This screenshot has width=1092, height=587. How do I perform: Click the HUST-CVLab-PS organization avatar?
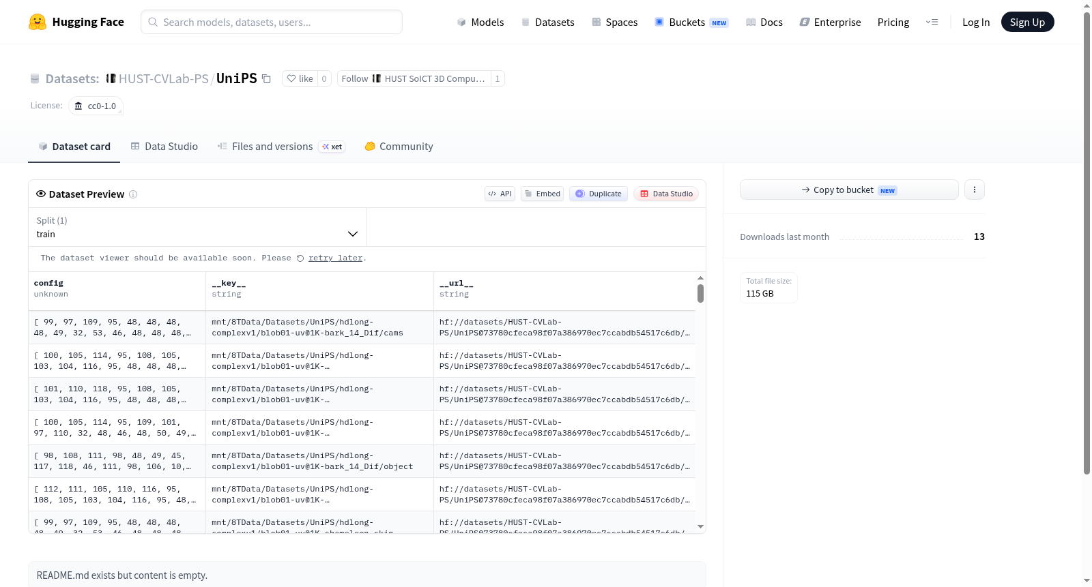pos(111,78)
